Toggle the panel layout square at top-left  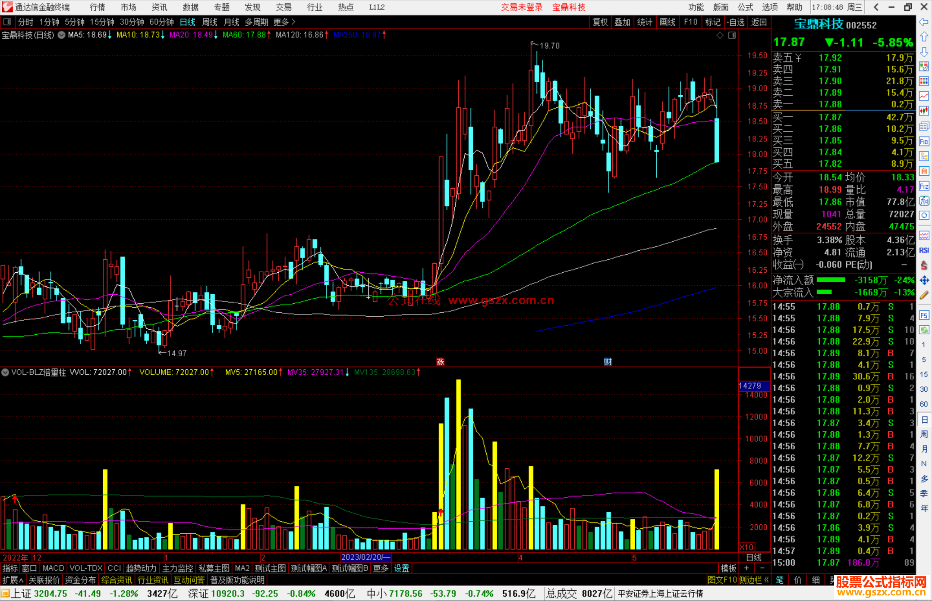coord(7,22)
